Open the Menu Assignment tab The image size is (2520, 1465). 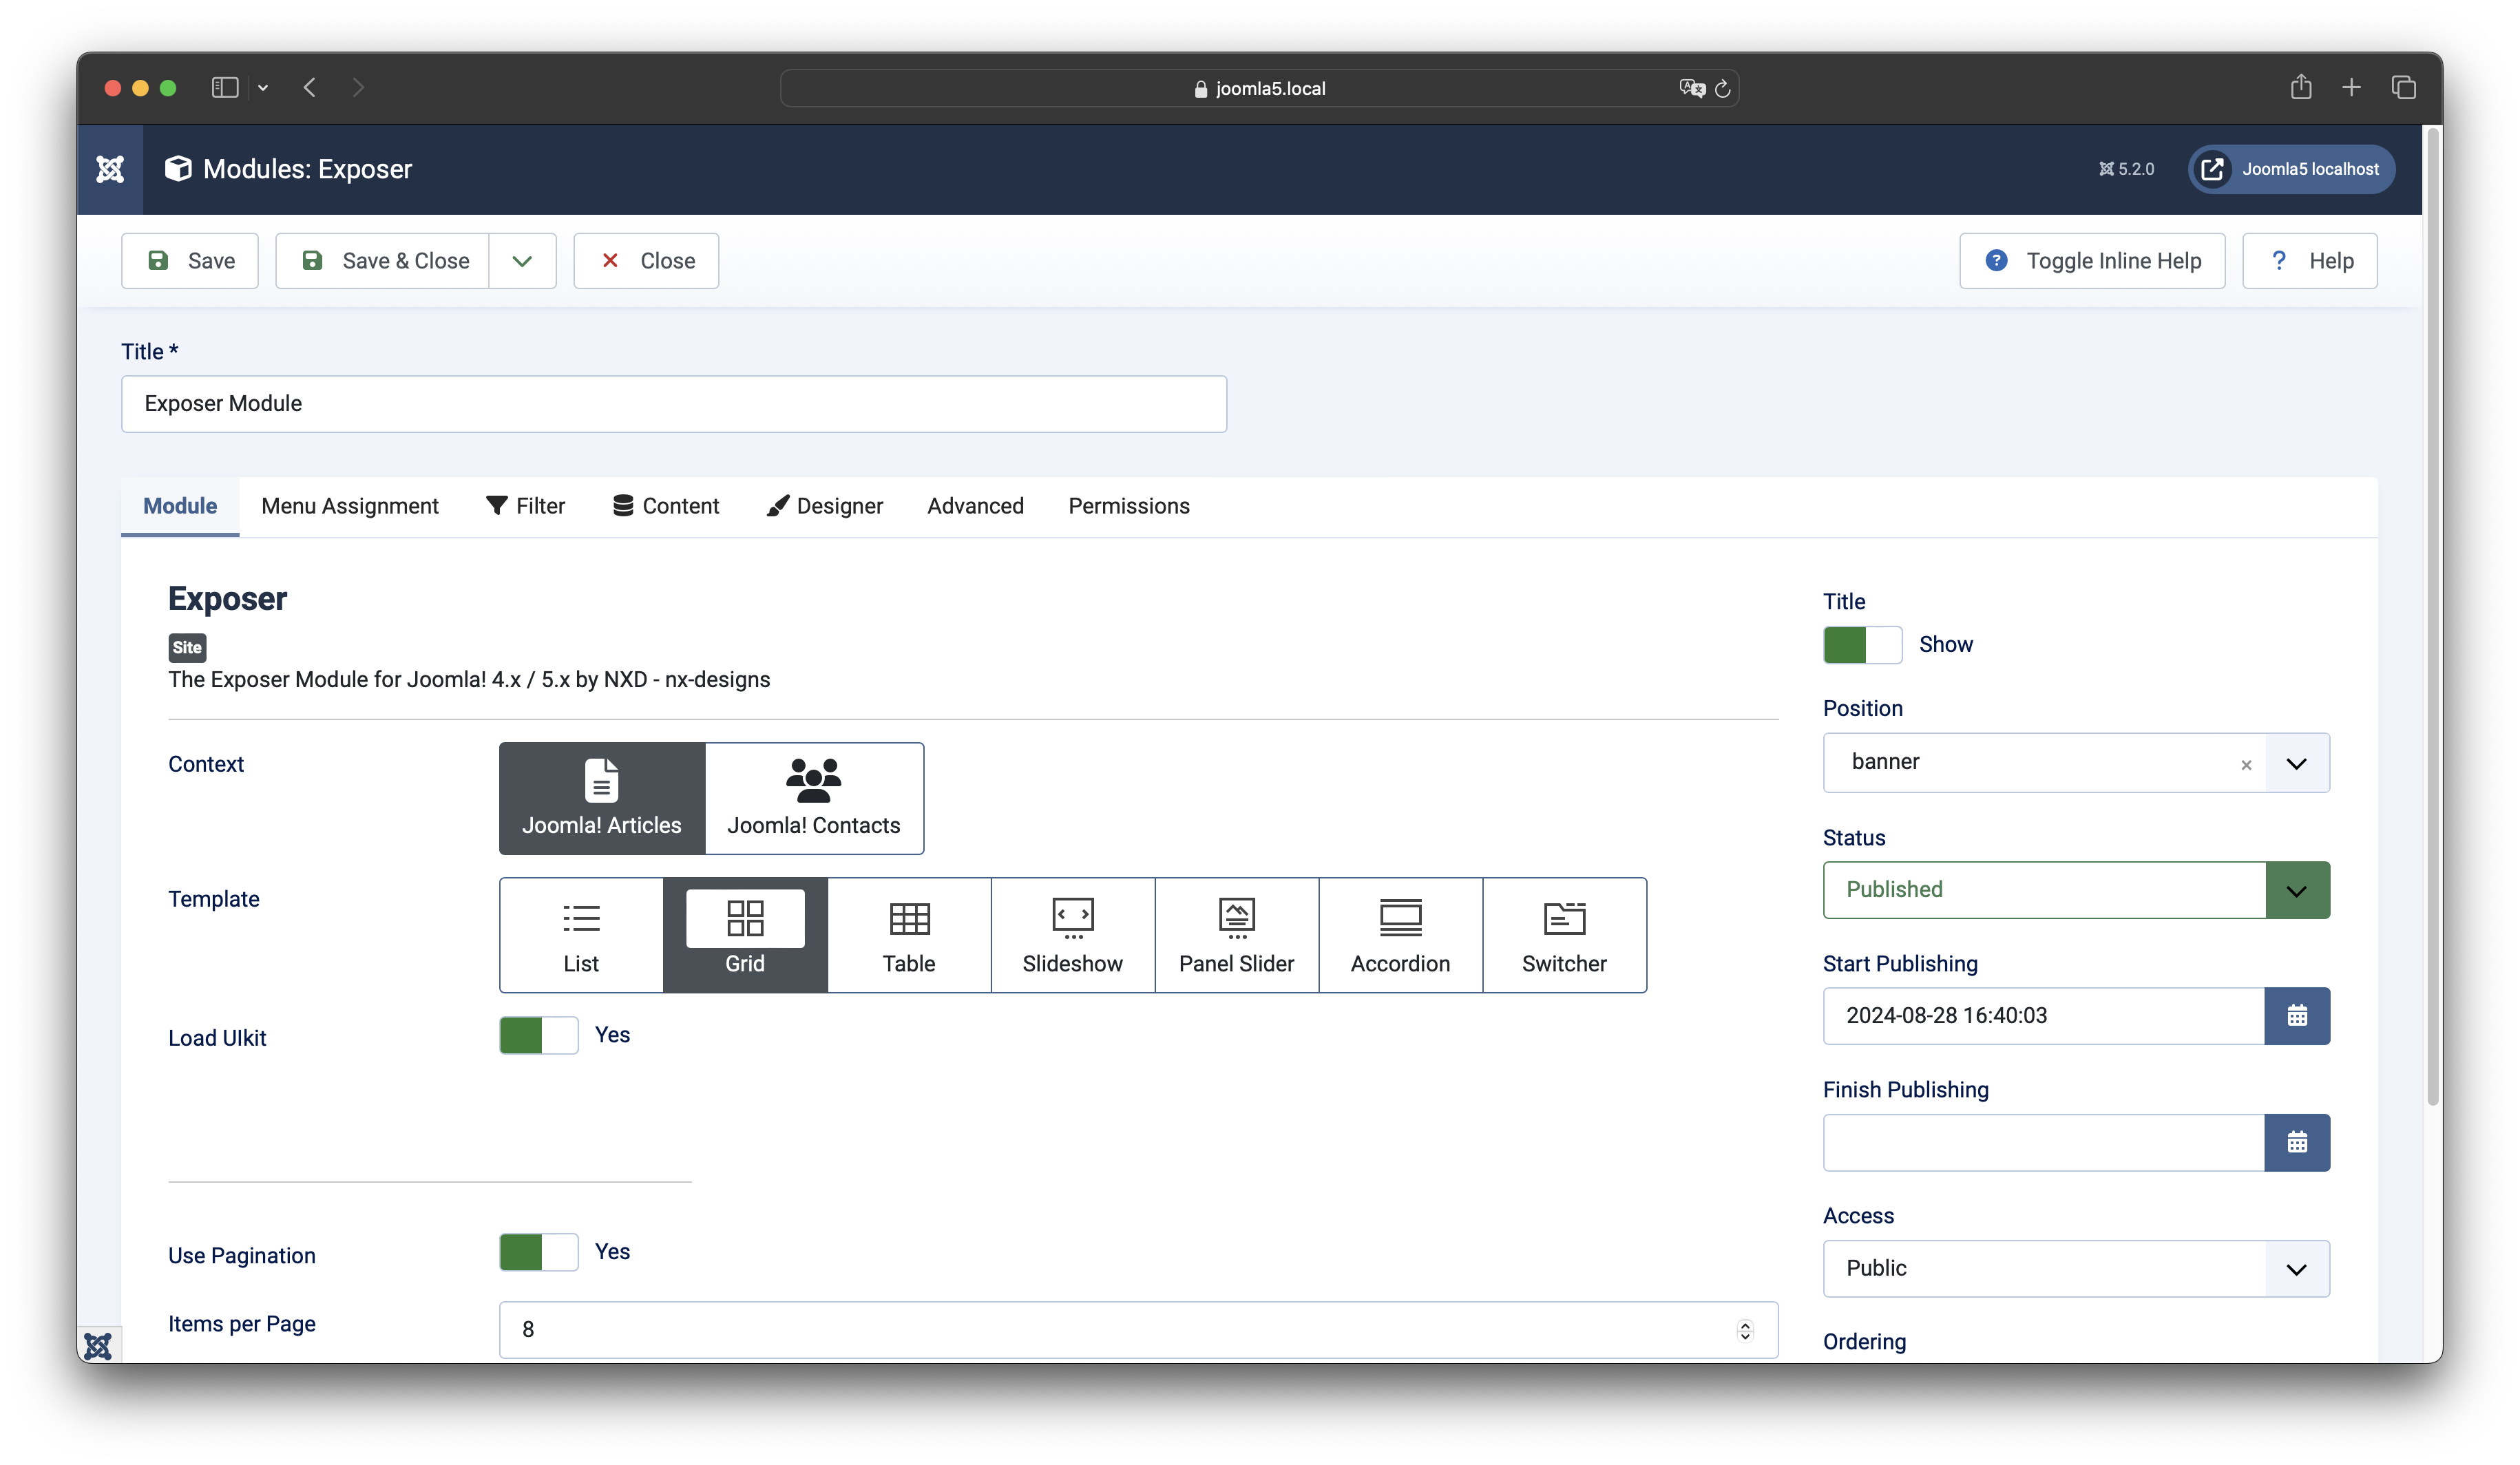click(350, 506)
